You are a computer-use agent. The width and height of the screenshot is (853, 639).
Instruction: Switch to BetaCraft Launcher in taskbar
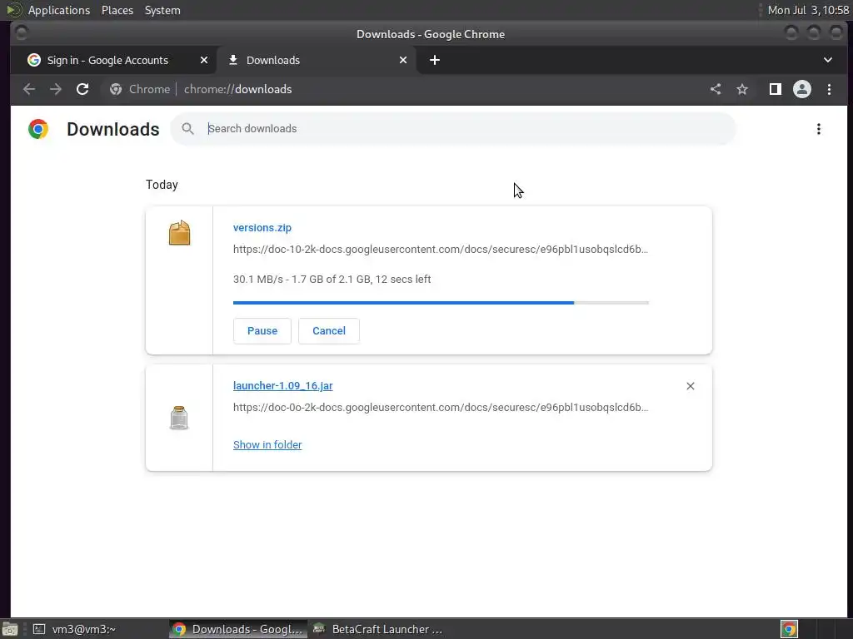[x=378, y=629]
